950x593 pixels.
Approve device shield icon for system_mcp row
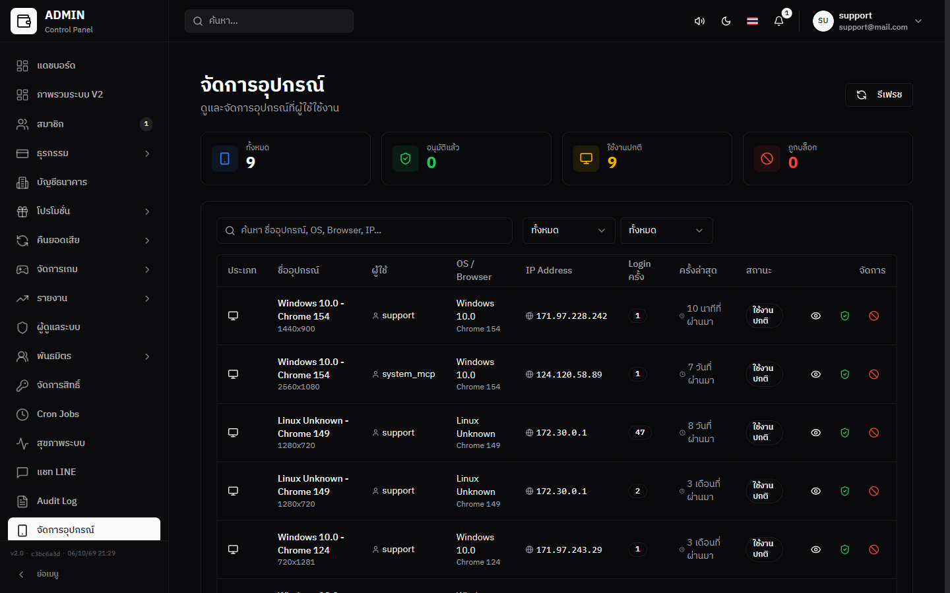844,374
